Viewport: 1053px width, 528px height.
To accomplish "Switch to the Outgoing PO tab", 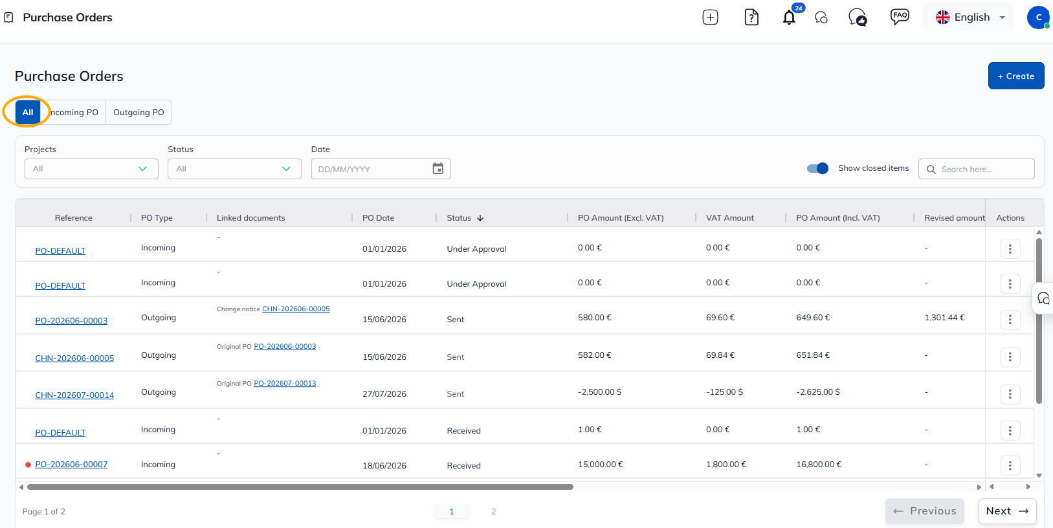I will tap(139, 112).
